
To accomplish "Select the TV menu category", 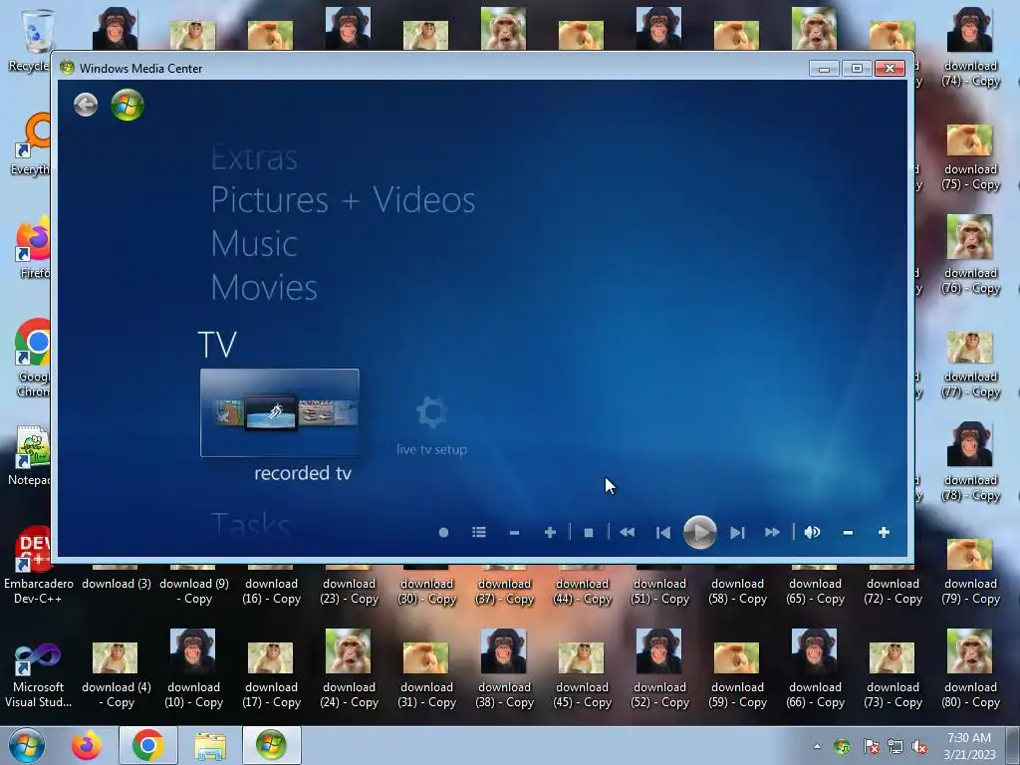I will coord(217,345).
